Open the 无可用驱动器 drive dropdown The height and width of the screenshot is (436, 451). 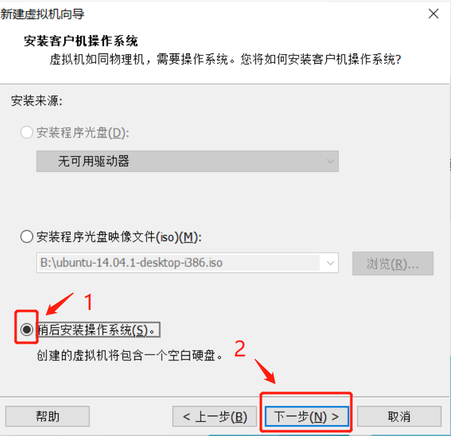tap(187, 161)
